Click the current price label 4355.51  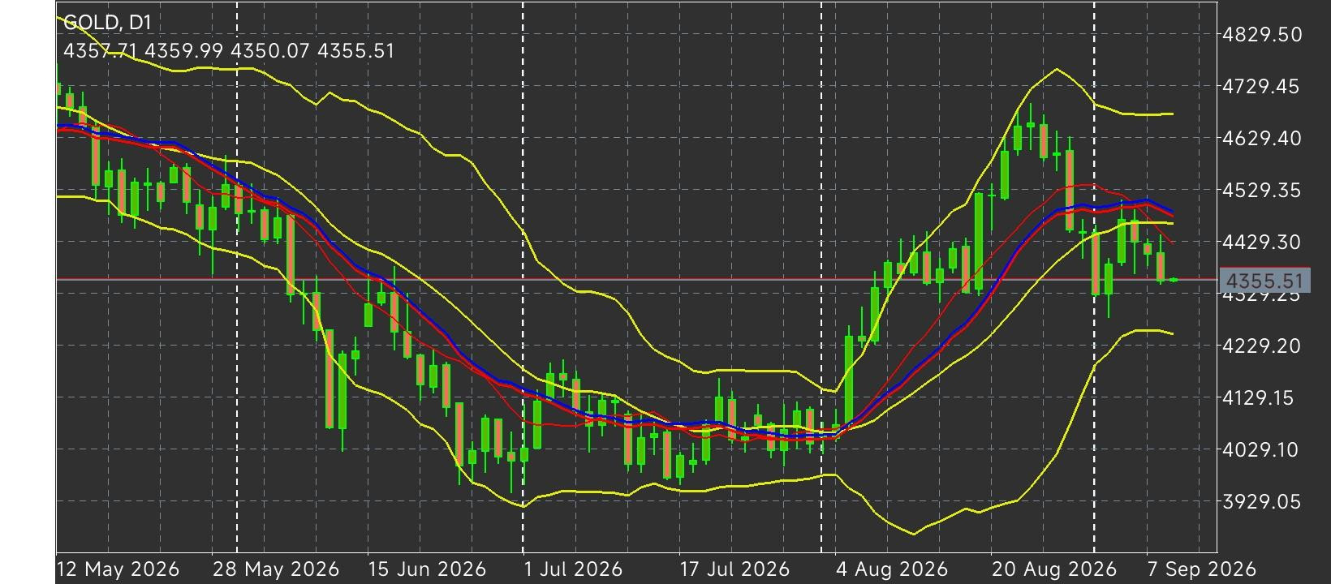pos(1264,281)
